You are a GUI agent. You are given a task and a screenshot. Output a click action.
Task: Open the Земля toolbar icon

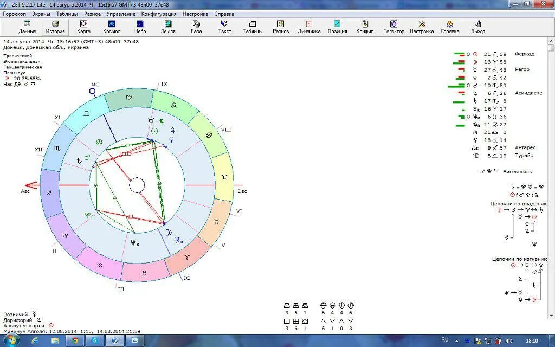tap(168, 27)
